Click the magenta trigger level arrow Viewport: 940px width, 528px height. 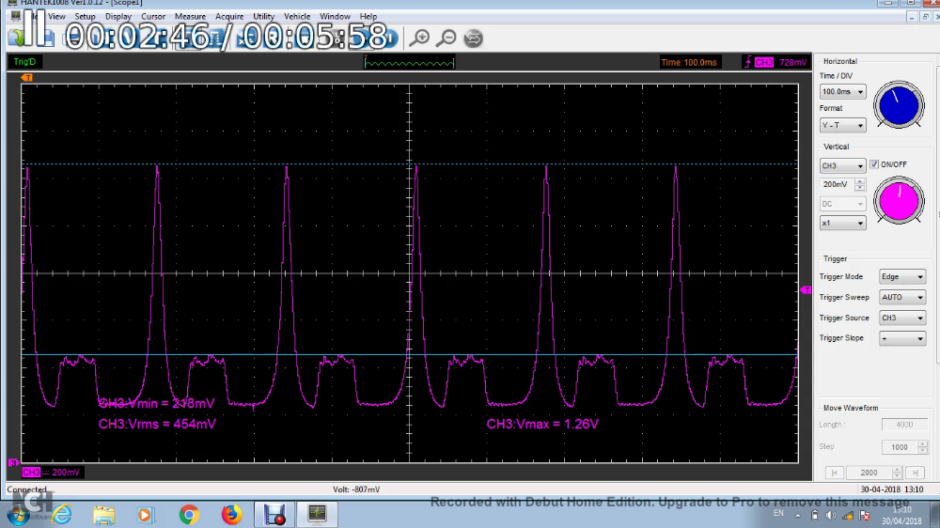tap(806, 291)
